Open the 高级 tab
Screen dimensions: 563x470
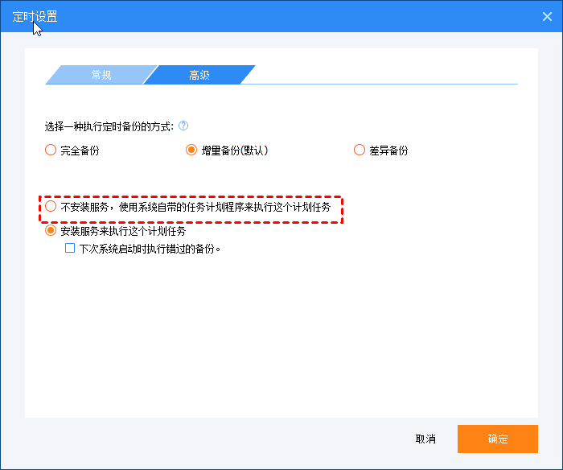pyautogui.click(x=199, y=75)
